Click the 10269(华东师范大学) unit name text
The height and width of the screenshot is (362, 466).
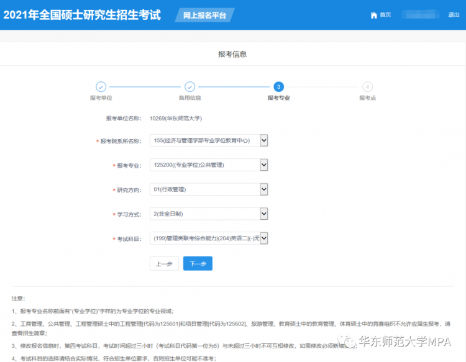(176, 118)
